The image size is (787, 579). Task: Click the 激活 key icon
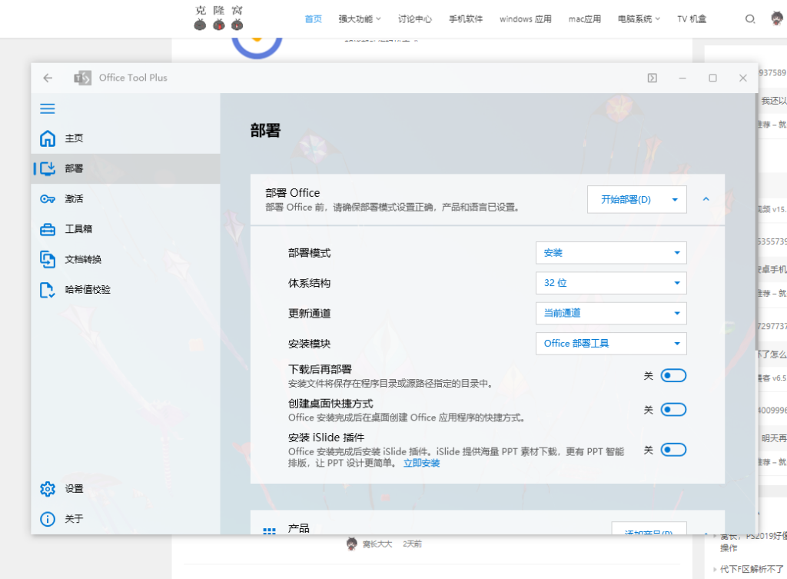click(x=48, y=199)
